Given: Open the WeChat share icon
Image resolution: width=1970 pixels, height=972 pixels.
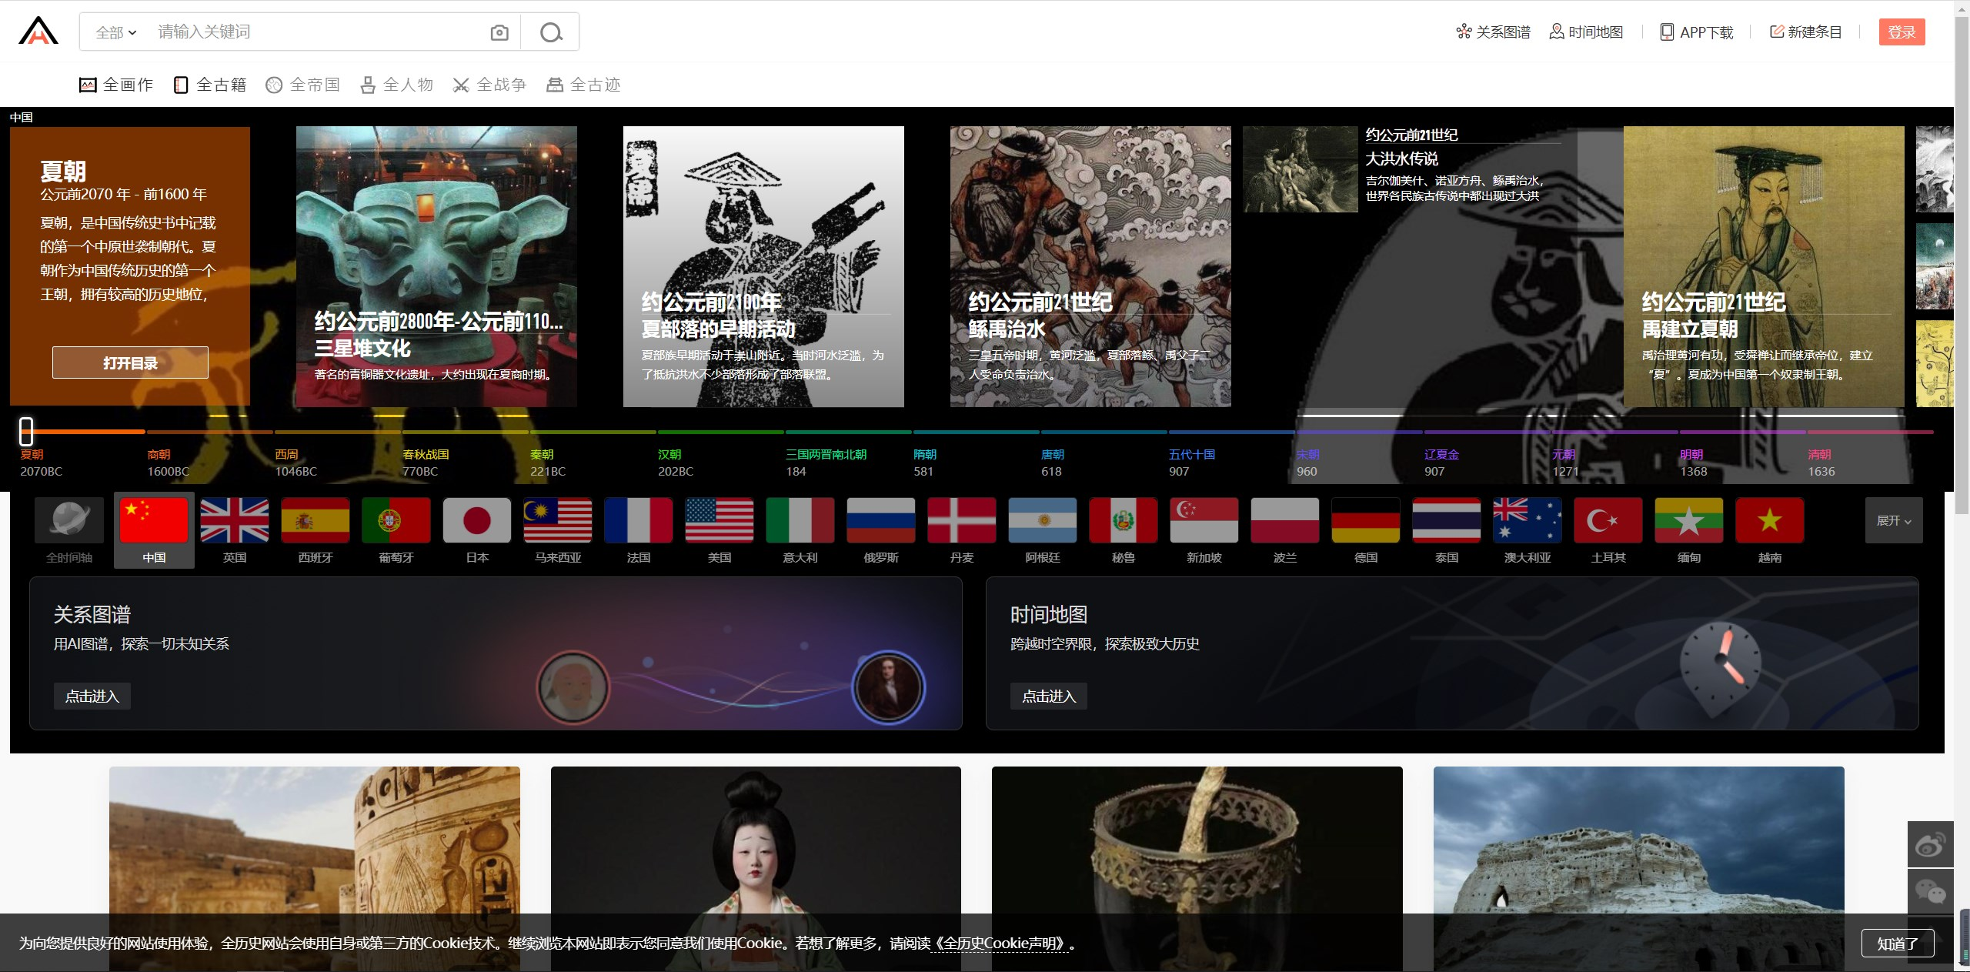Looking at the screenshot, I should click(1930, 891).
